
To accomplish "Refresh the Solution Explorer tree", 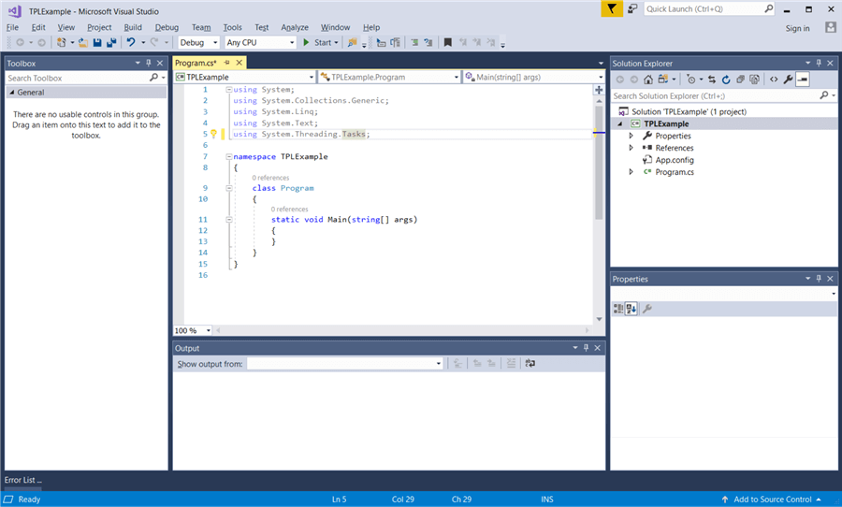I will click(725, 80).
